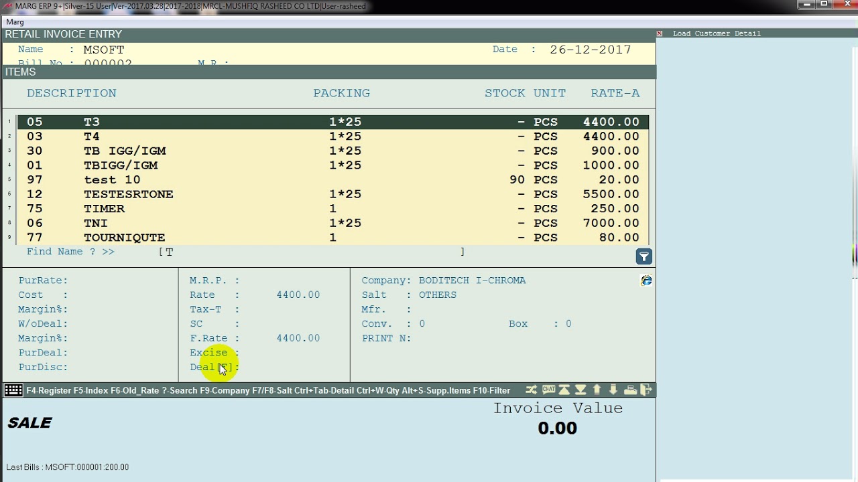This screenshot has height=482, width=858.
Task: Jump to top of list icon
Action: pos(564,390)
